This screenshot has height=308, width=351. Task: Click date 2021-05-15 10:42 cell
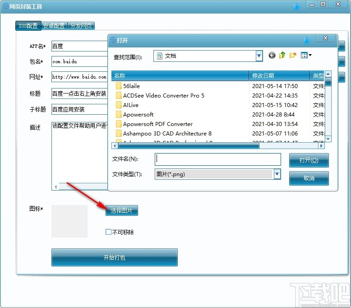click(275, 105)
